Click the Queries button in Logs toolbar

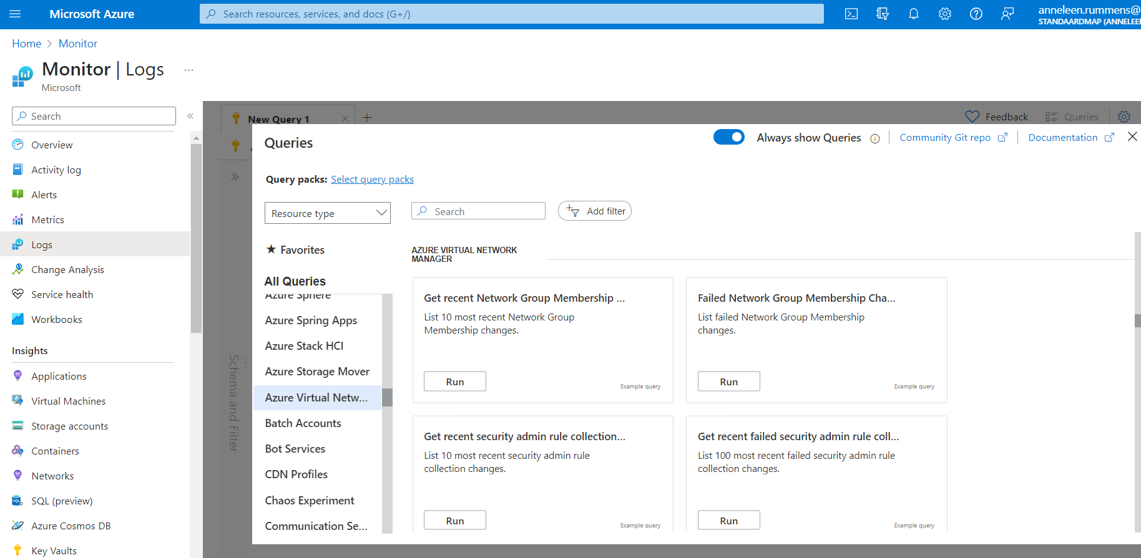(x=1072, y=117)
